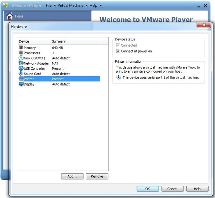Click the Summary column header

(x=75, y=41)
